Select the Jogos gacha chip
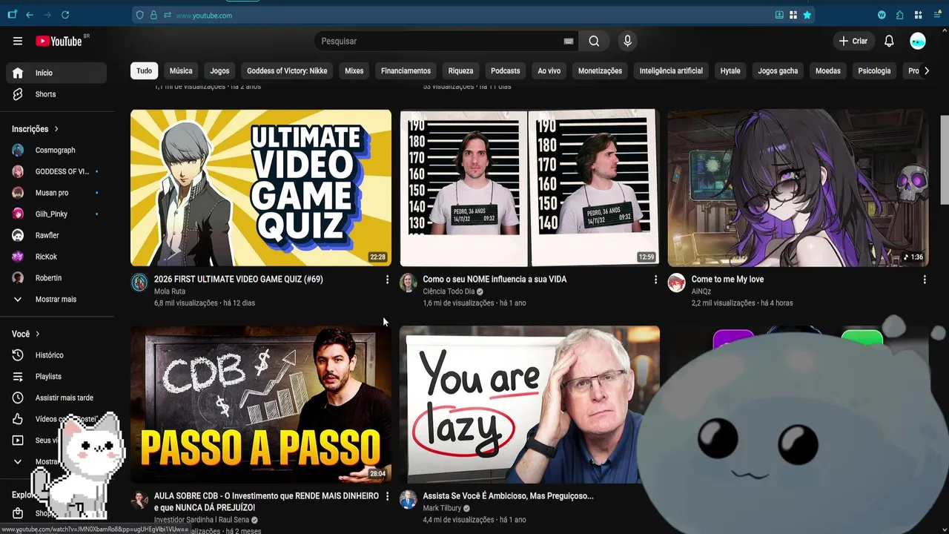This screenshot has height=534, width=949. coord(778,71)
